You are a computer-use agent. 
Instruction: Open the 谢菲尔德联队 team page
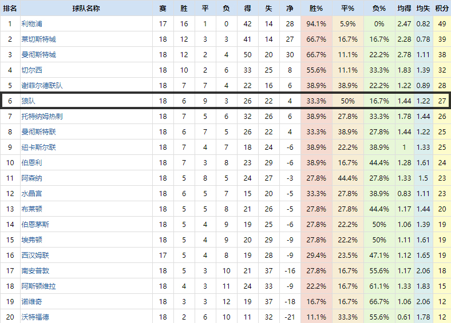tap(42, 86)
